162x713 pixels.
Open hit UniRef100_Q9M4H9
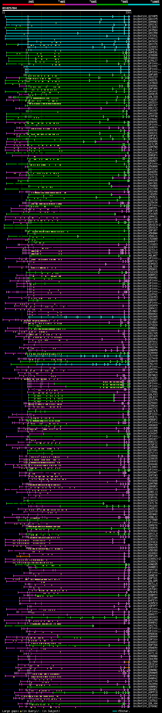coord(145,637)
